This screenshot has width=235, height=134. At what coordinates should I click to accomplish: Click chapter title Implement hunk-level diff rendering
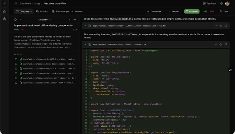pyautogui.click(x=43, y=26)
